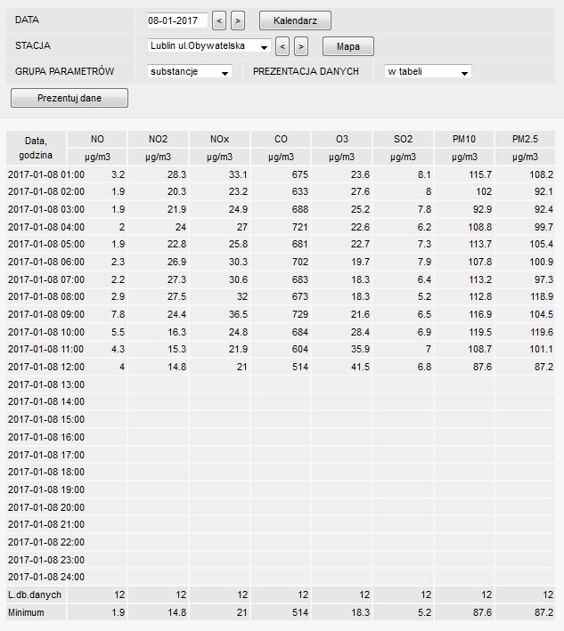Click O3 value 35.9 at 11:00
This screenshot has width=564, height=631.
360,349
